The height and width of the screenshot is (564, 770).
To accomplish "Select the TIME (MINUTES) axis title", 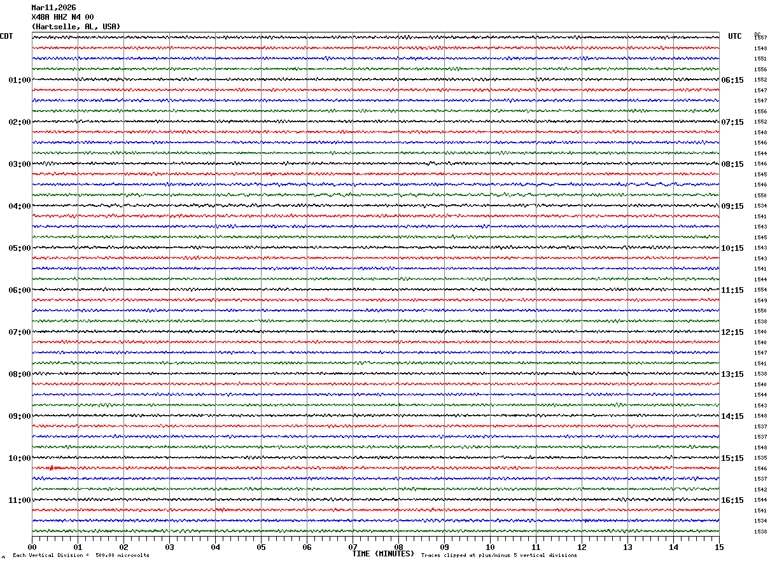I will [x=383, y=554].
